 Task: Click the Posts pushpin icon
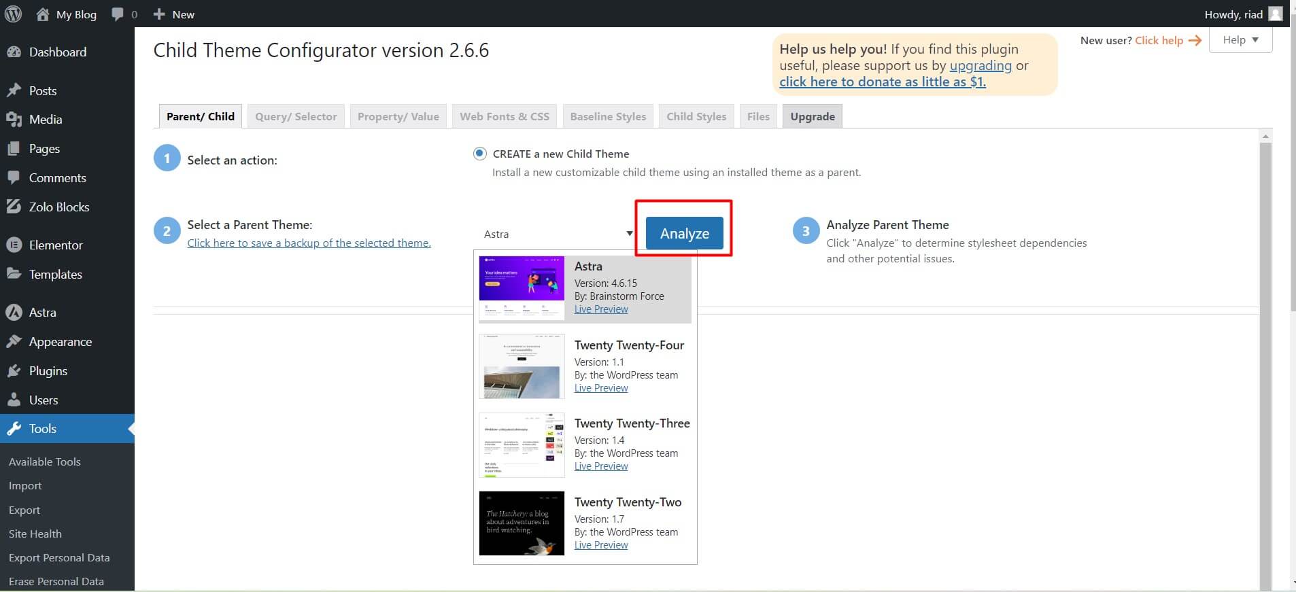coord(14,90)
